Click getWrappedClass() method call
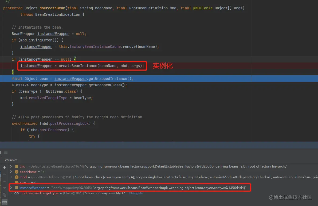The image size is (318, 206). [107, 85]
